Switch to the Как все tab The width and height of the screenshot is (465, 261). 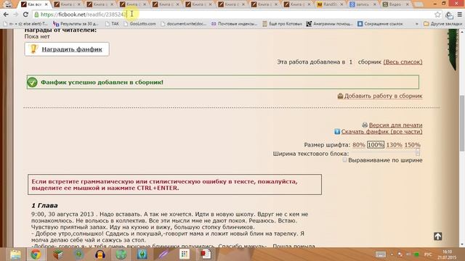(34, 4)
